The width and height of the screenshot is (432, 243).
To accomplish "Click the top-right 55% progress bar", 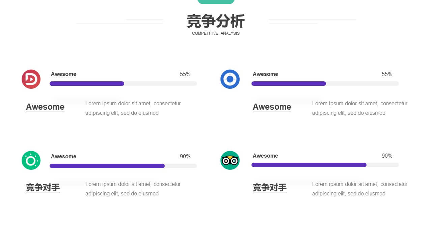I will point(325,83).
